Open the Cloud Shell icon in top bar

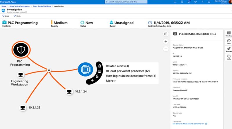[175, 2]
